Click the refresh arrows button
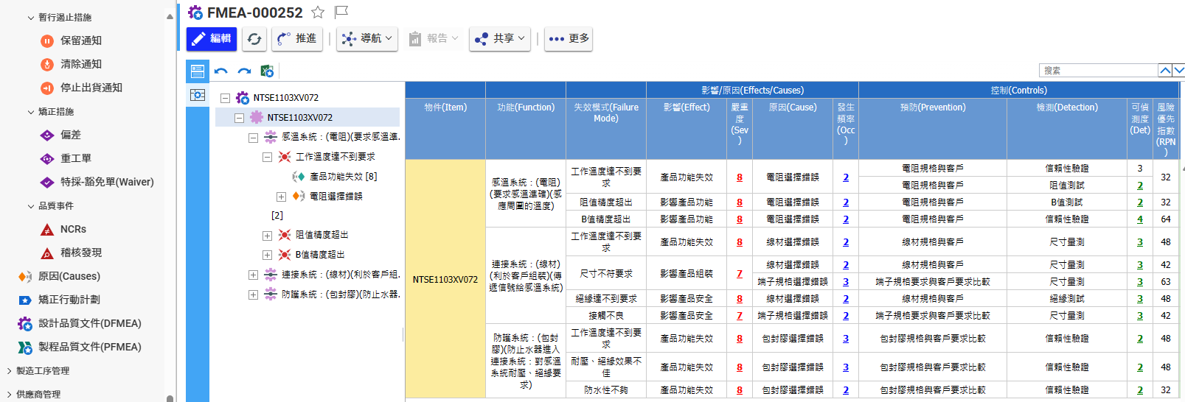This screenshot has height=402, width=1185. tap(254, 39)
